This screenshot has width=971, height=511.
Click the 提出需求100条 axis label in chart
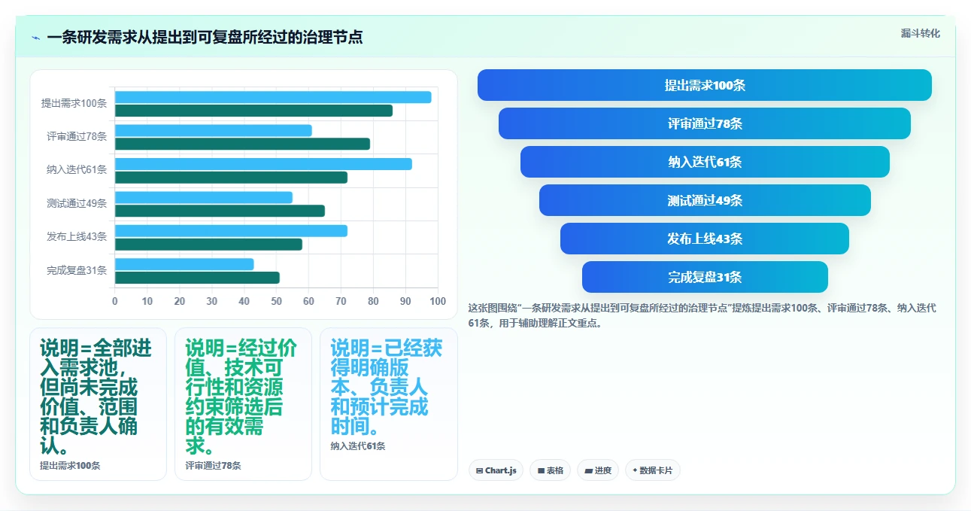(74, 103)
